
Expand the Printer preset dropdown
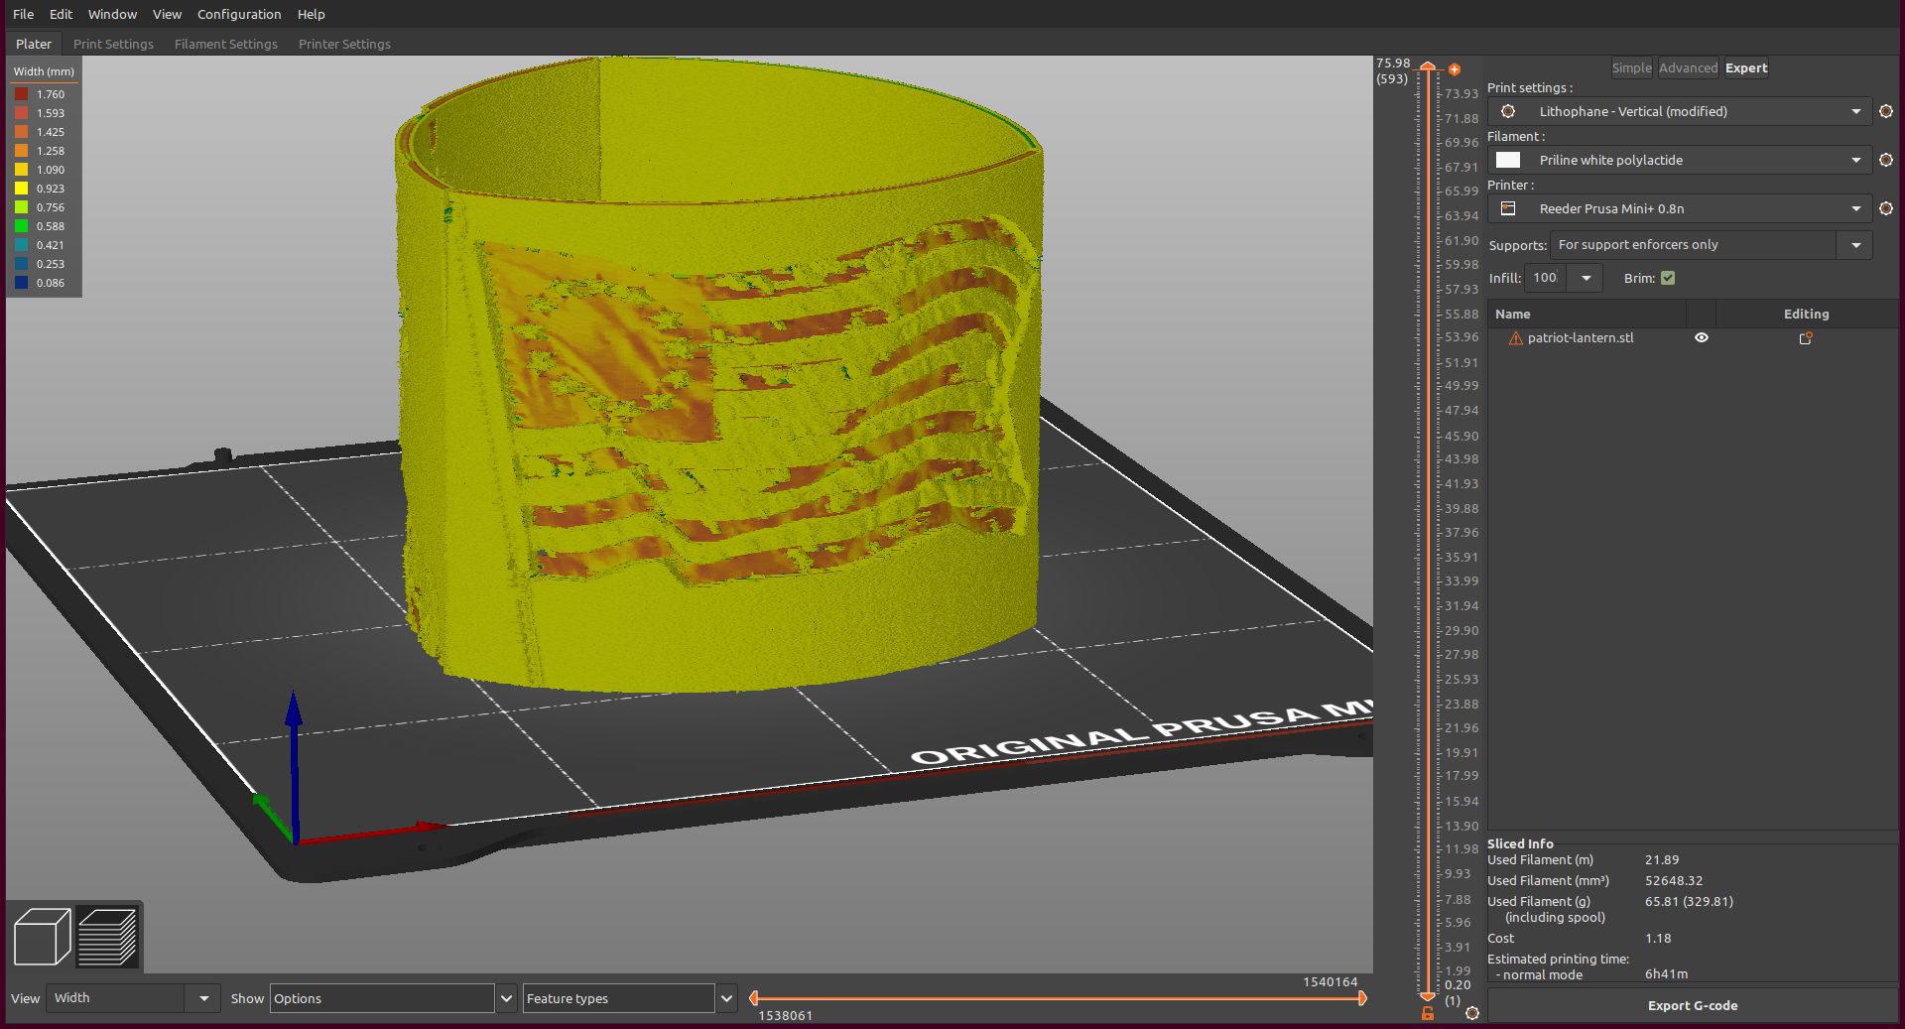1856,208
